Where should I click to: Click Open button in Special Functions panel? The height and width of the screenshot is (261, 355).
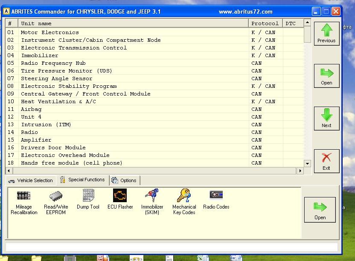tap(320, 209)
